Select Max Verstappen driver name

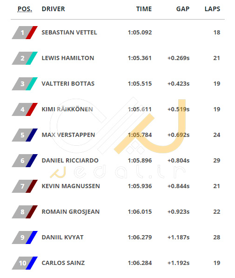(68, 135)
